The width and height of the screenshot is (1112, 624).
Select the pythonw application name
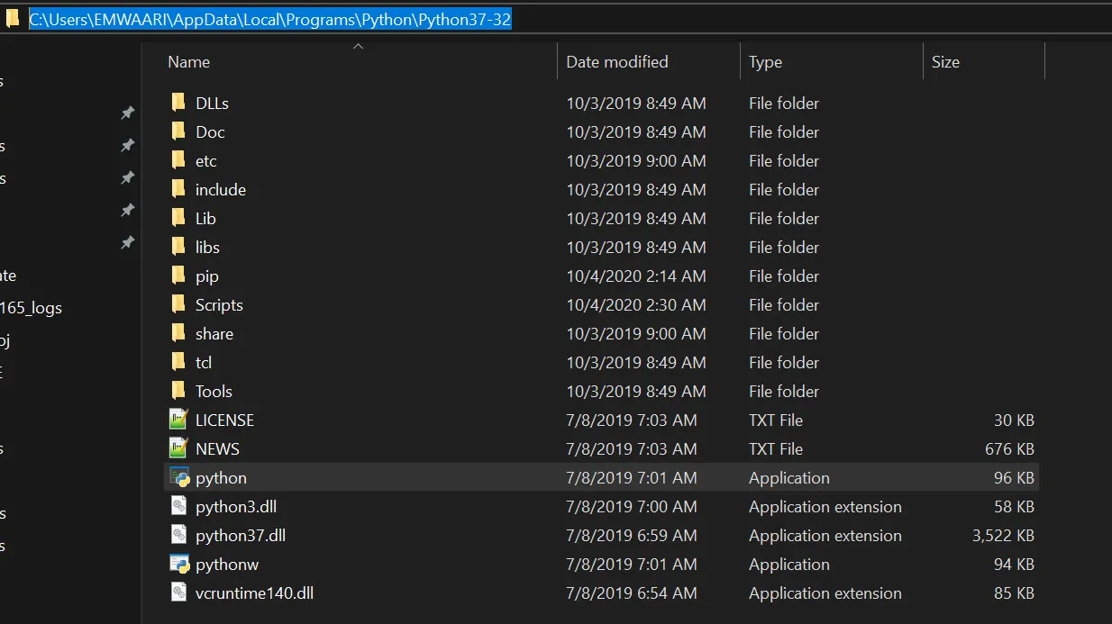[x=227, y=565]
